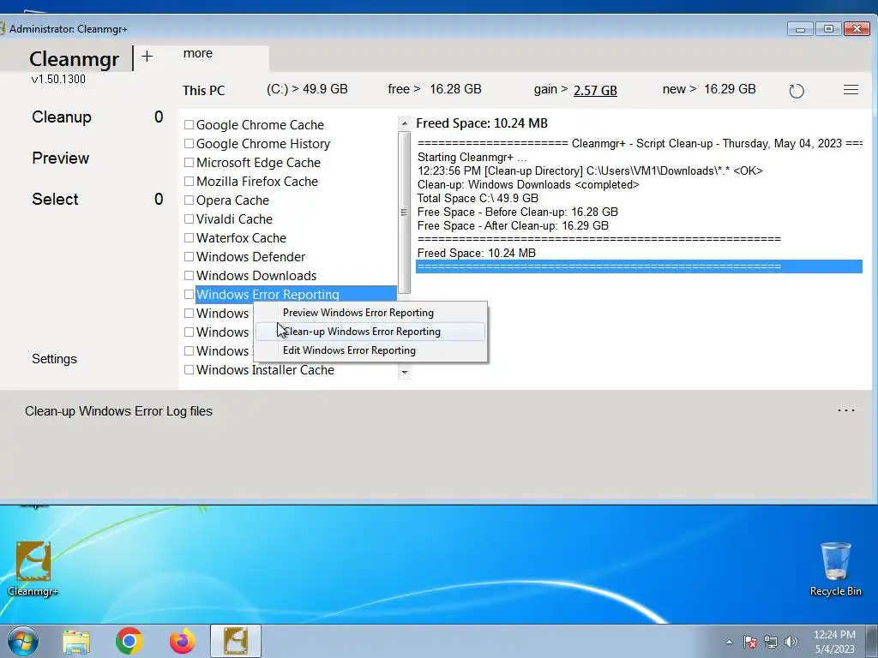Click the Starting Cleanmgr+ log line

(472, 158)
